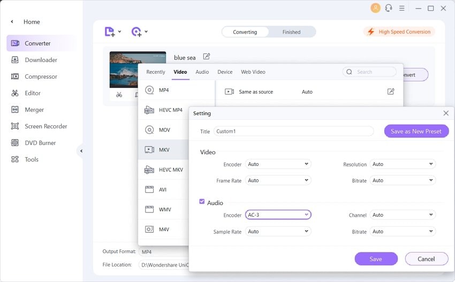The width and height of the screenshot is (455, 282).
Task: Open the Audio Bitrate dropdown
Action: click(x=403, y=231)
